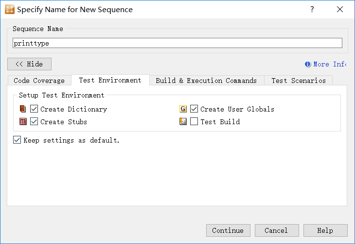Viewport: 355px width, 244px height.
Task: Toggle the Create User Globals checkbox
Action: coord(194,109)
